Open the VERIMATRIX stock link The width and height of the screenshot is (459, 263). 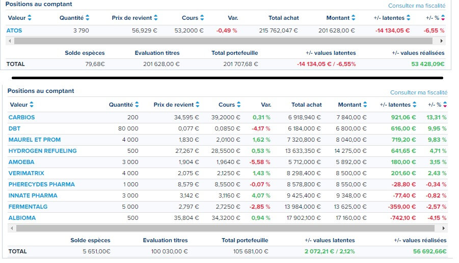pos(26,173)
